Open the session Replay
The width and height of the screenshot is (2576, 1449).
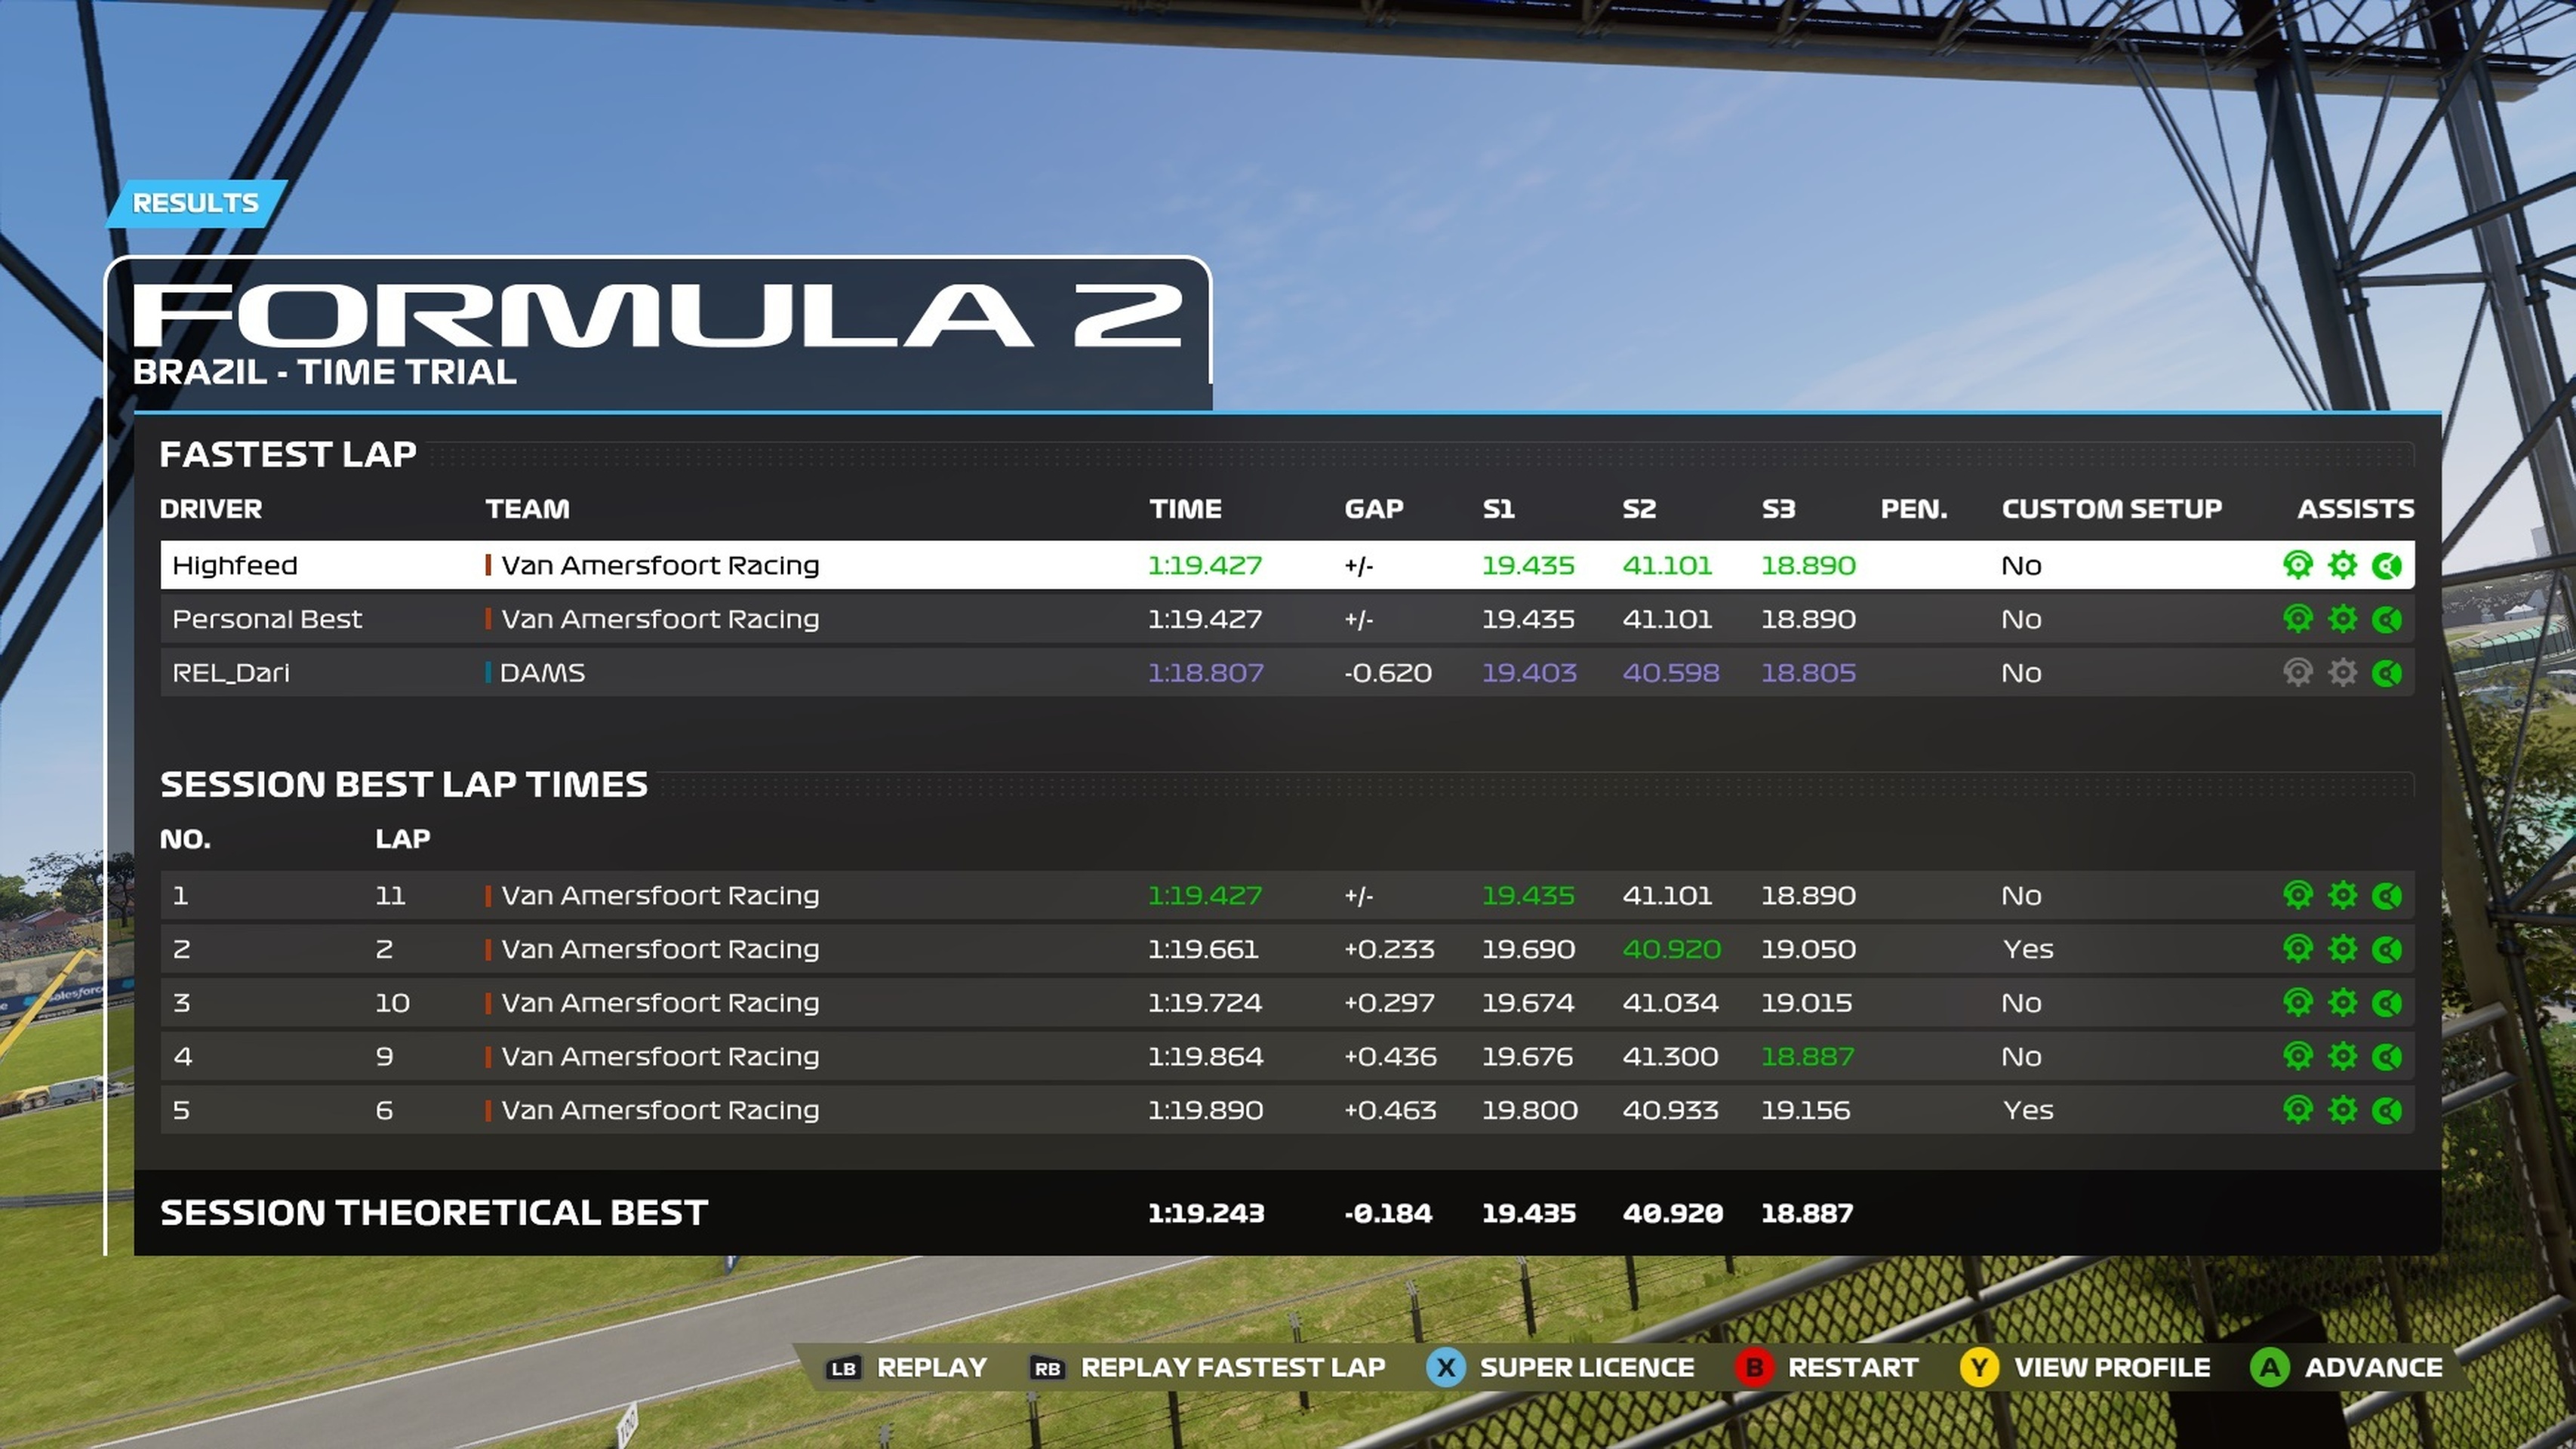click(907, 1367)
